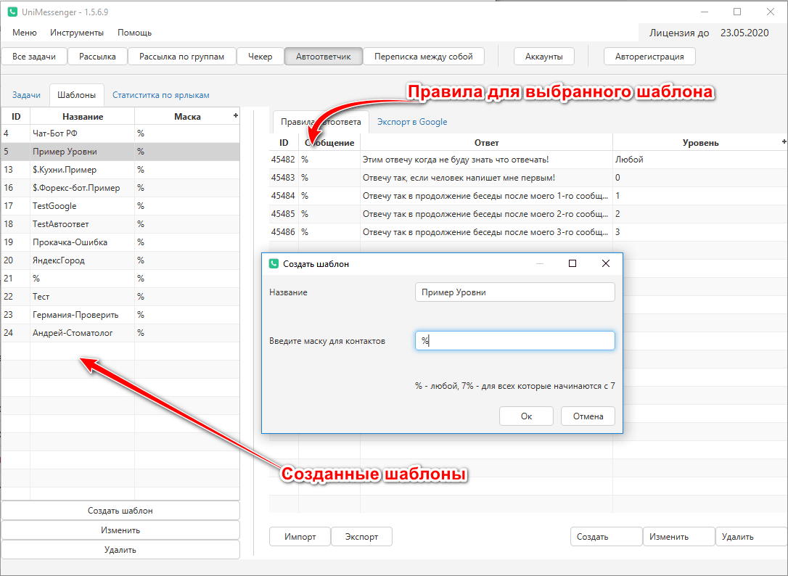Select the Автоответчик section
788x576 pixels.
click(323, 57)
